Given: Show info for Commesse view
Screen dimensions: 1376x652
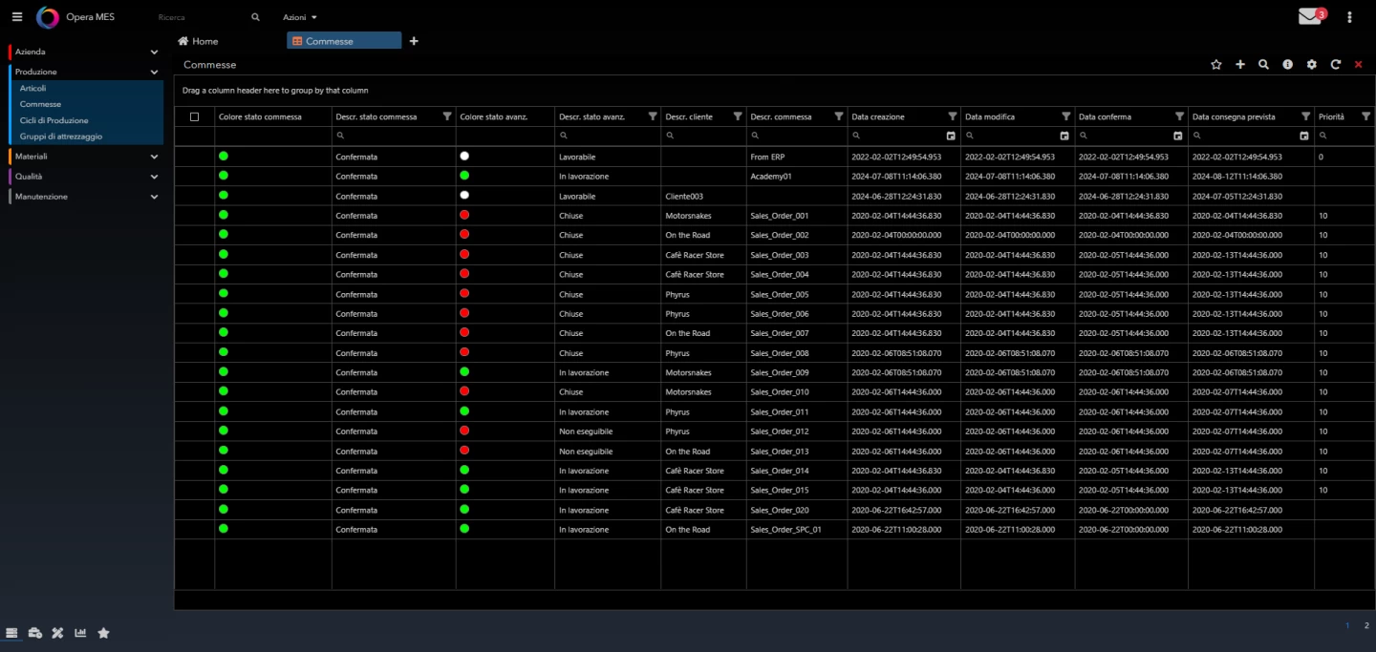Looking at the screenshot, I should point(1287,64).
